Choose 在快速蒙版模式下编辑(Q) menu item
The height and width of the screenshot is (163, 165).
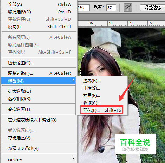click(39, 120)
